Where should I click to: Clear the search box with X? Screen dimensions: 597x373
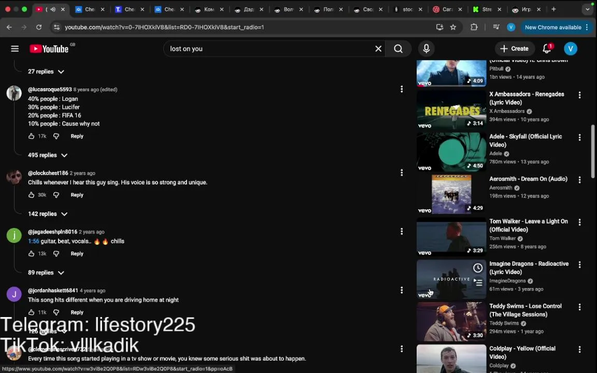378,49
